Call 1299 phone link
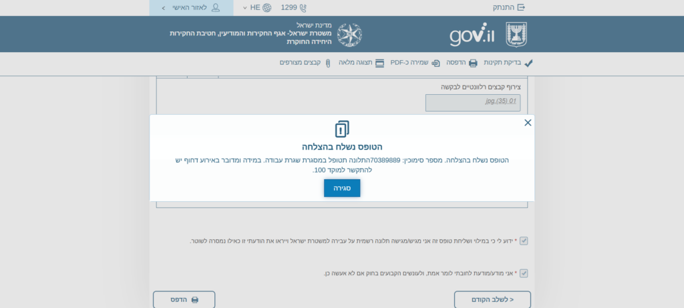The height and width of the screenshot is (308, 684). tap(294, 7)
